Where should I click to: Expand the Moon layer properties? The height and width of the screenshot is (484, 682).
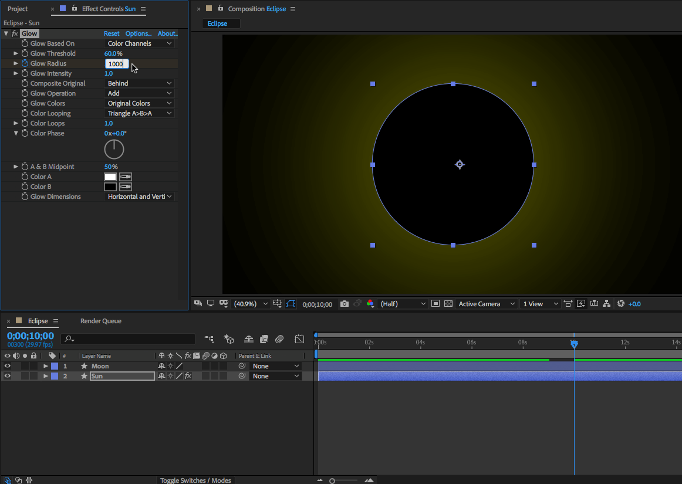click(46, 366)
